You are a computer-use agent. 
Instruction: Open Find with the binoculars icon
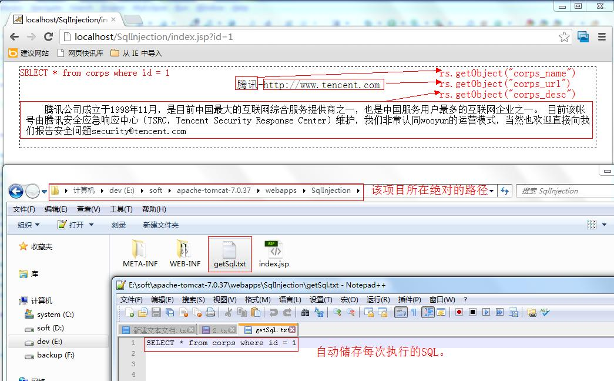coord(306,312)
